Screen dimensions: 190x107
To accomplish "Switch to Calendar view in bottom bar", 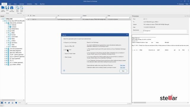I will [5, 103].
